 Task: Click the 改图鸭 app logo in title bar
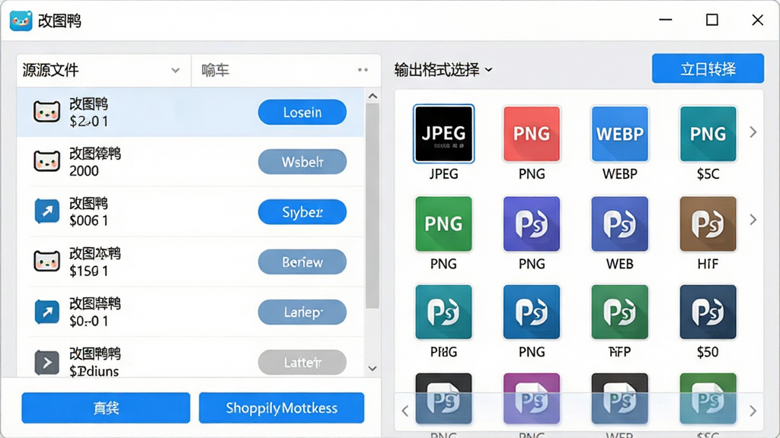pyautogui.click(x=21, y=21)
